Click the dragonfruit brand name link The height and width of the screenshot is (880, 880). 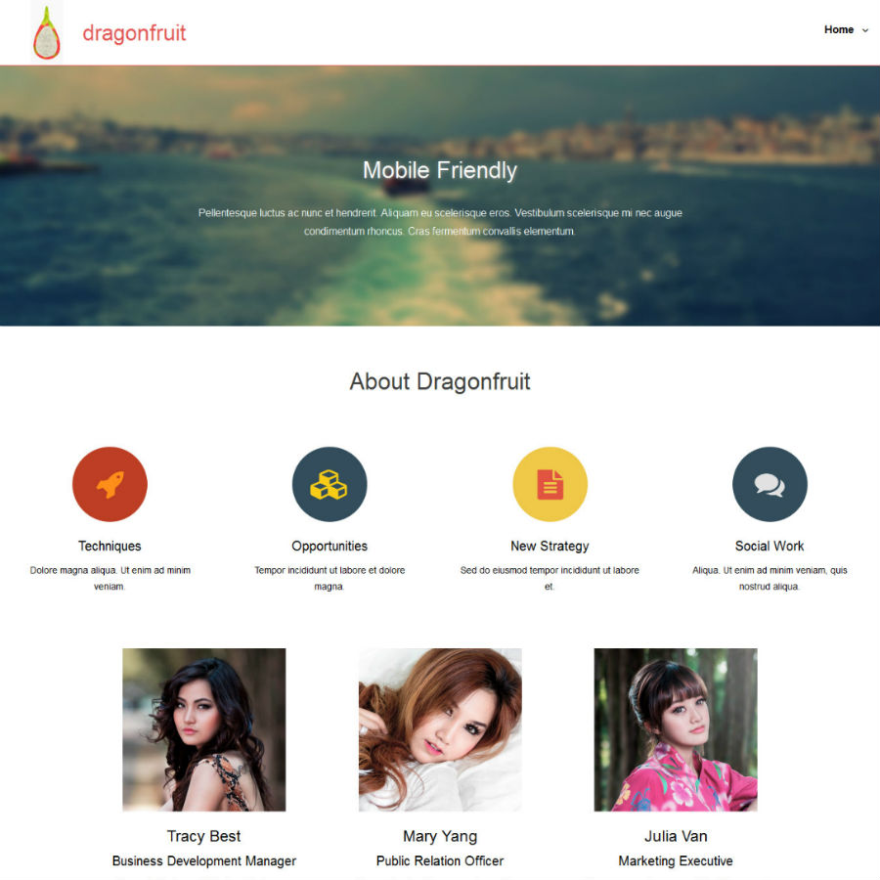[x=134, y=33]
